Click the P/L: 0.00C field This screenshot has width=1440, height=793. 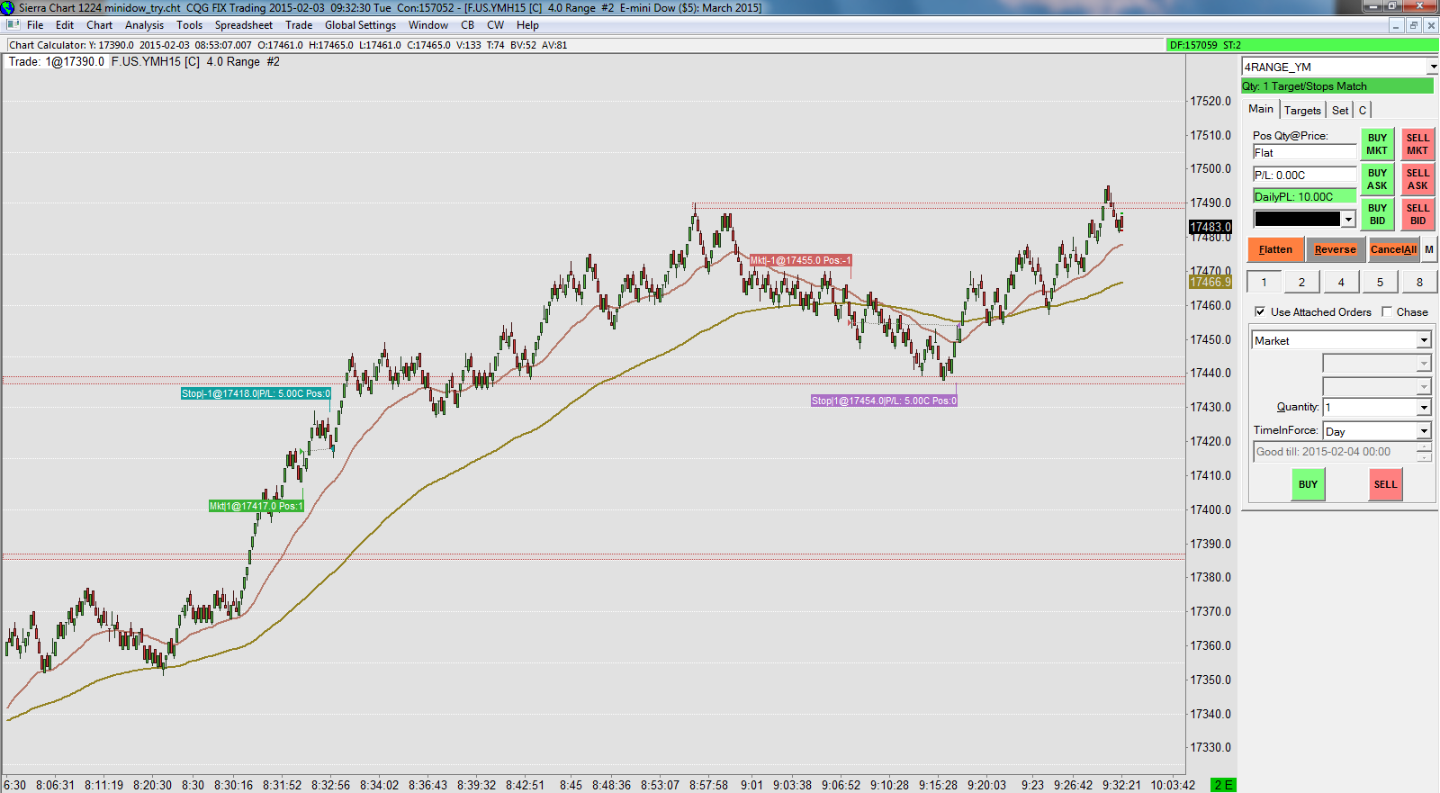click(1304, 175)
